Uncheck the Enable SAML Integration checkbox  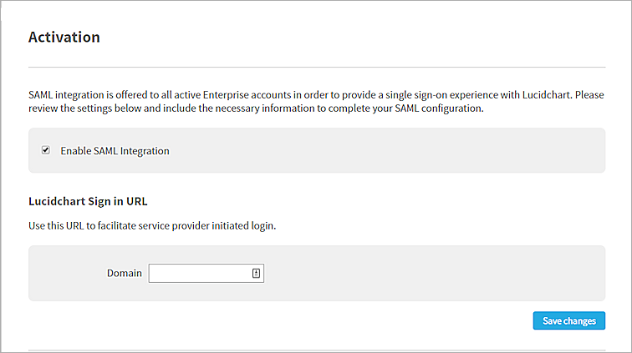pos(45,151)
